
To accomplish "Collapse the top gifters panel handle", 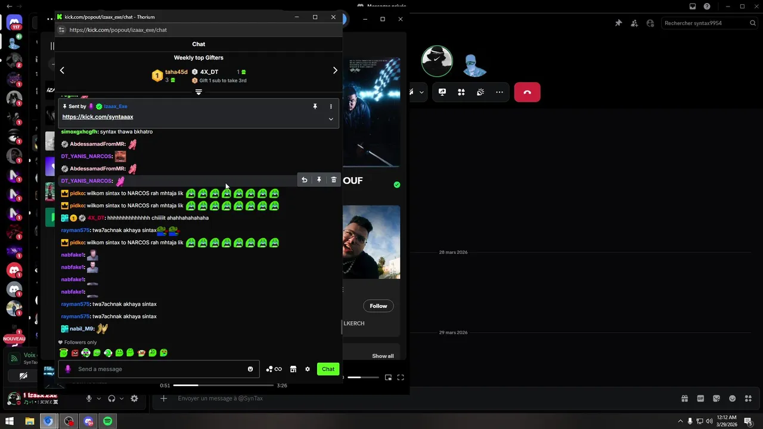I will point(198,92).
